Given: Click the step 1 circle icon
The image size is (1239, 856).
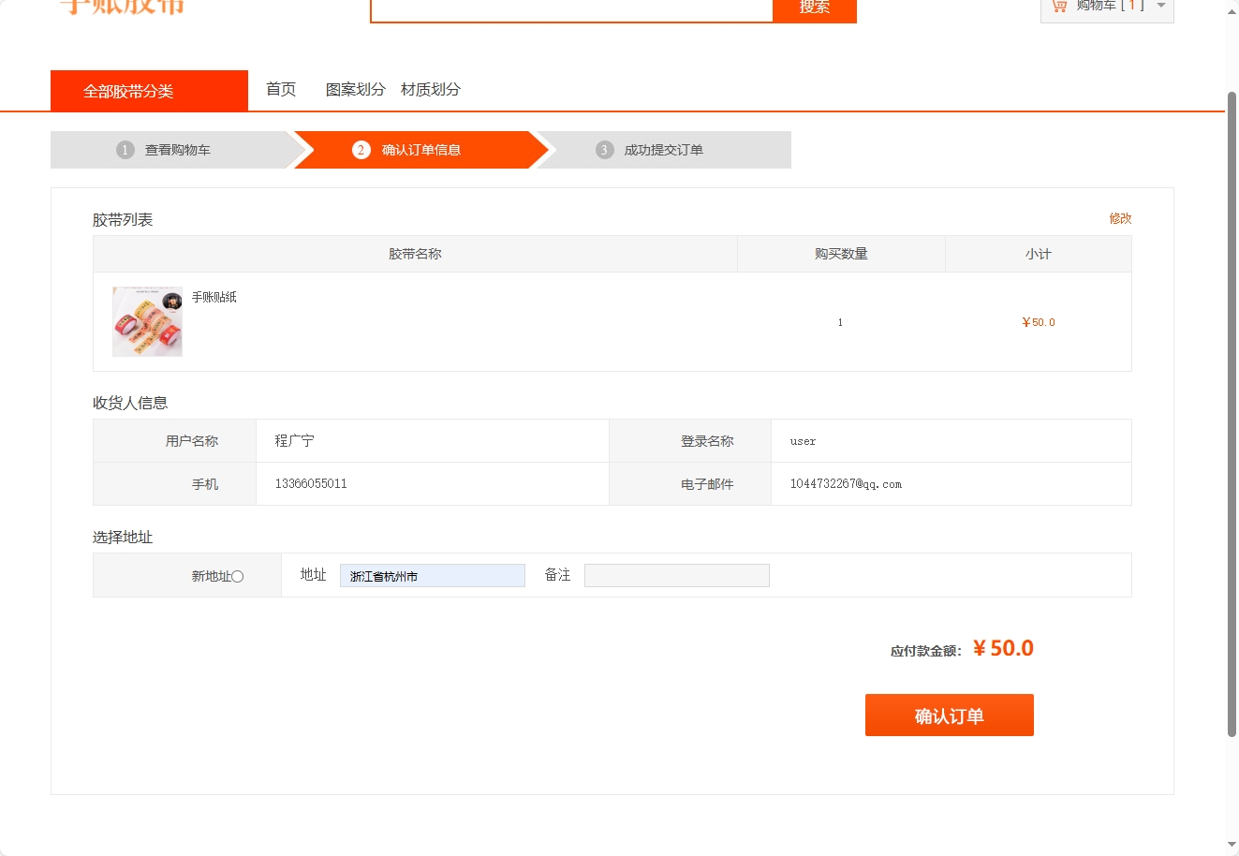Looking at the screenshot, I should (125, 149).
